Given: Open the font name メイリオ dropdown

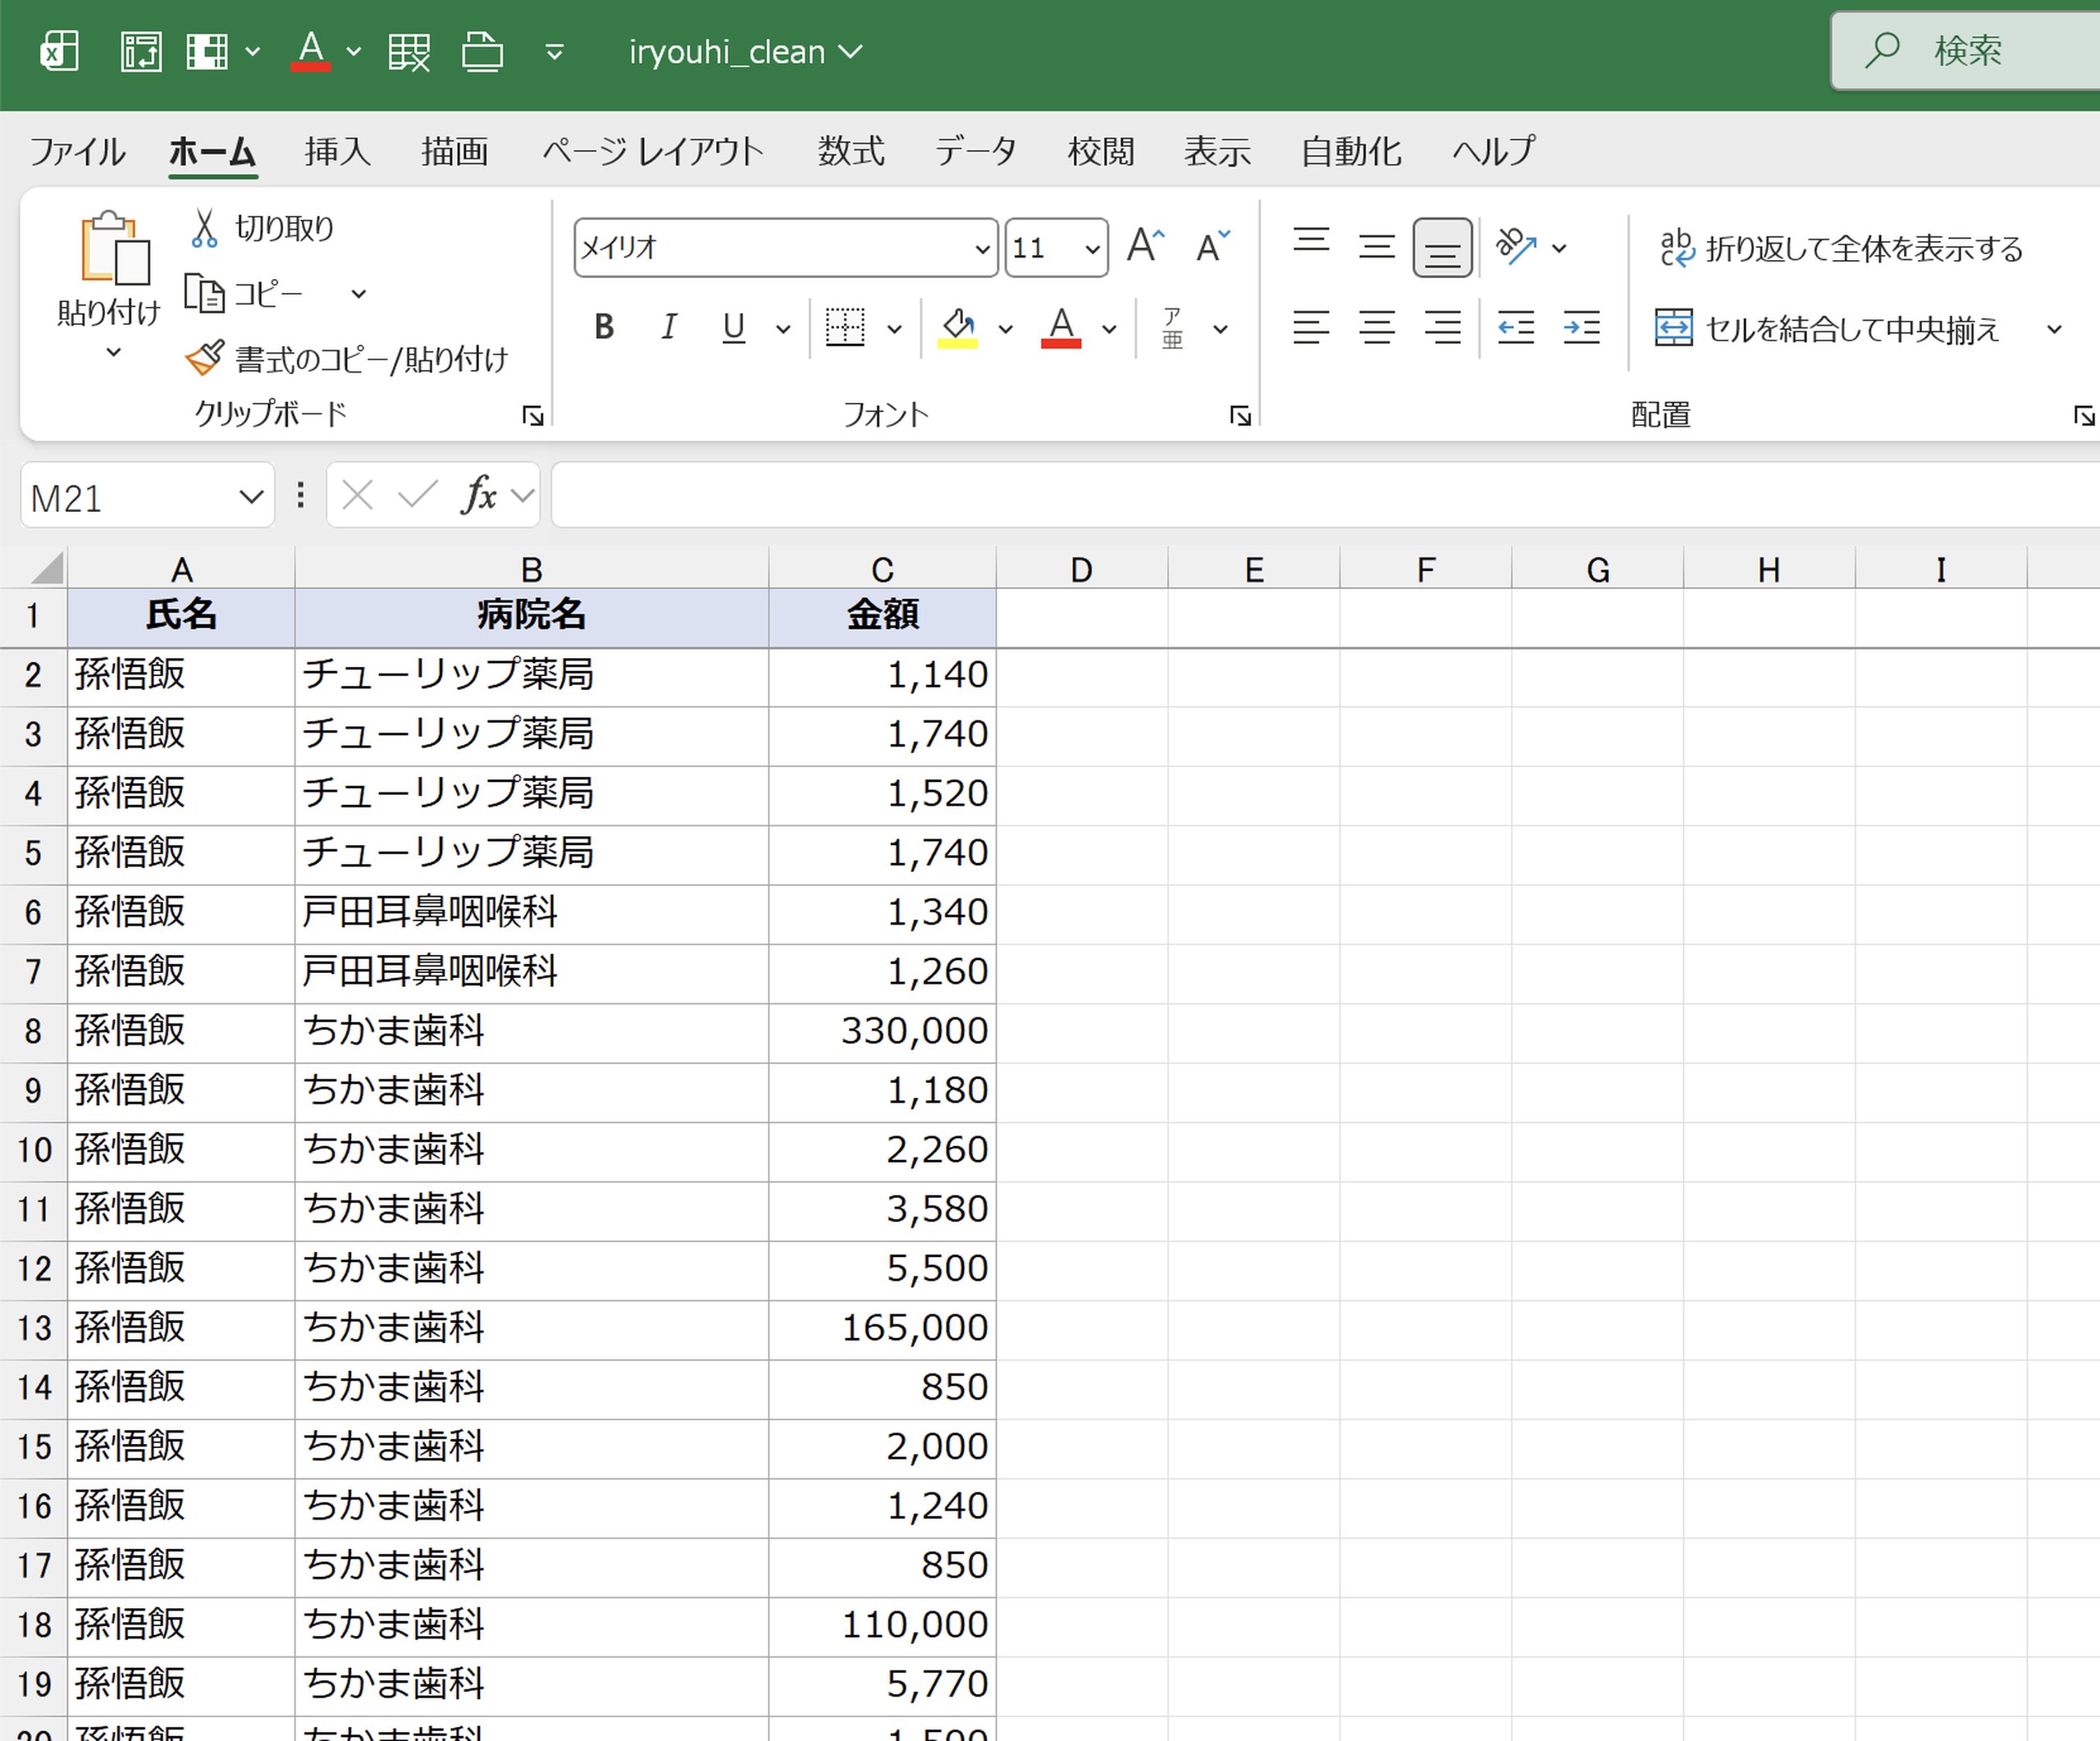Looking at the screenshot, I should click(x=982, y=248).
